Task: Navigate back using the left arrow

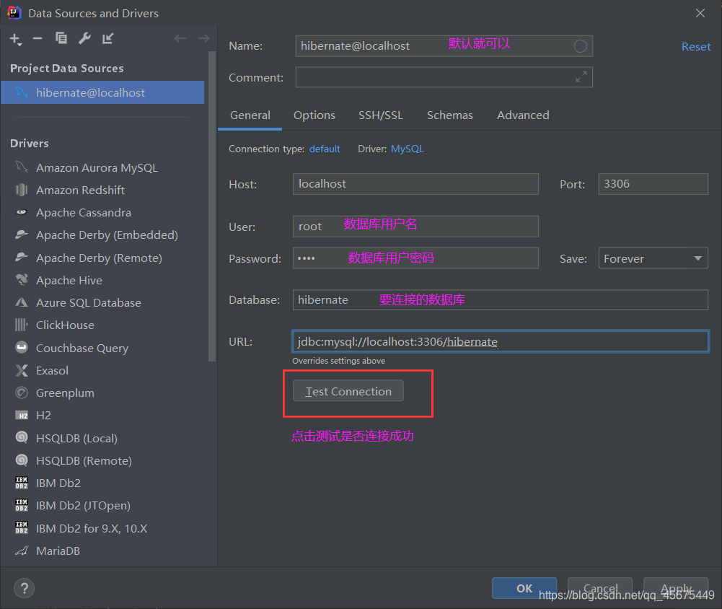Action: (180, 38)
